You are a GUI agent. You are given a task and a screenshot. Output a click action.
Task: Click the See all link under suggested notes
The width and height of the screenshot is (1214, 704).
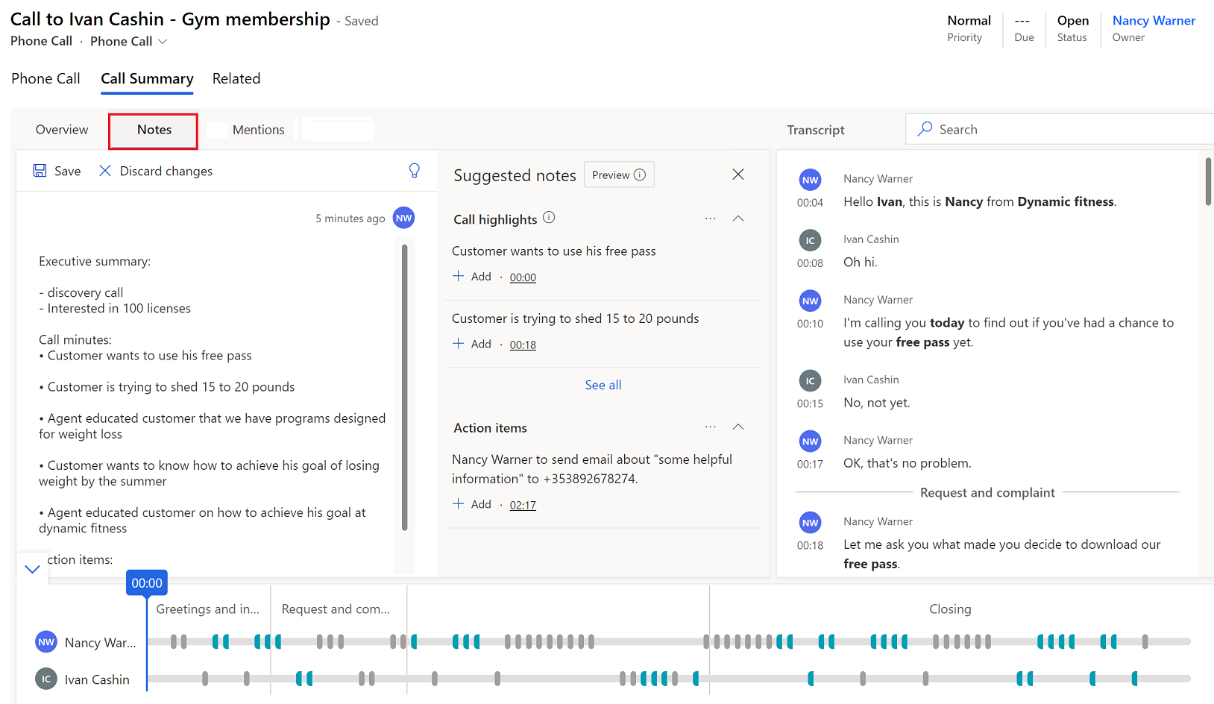[603, 385]
